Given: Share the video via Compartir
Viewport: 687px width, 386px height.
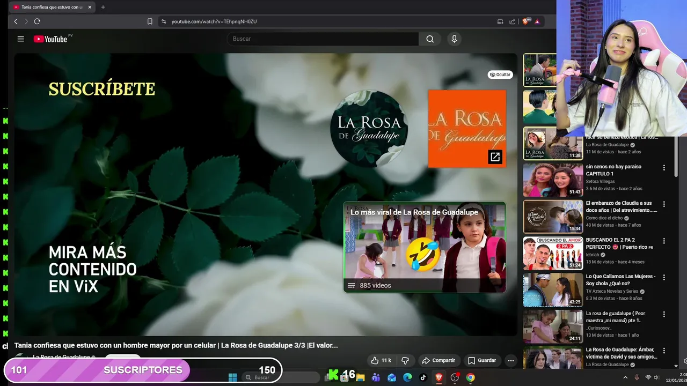Looking at the screenshot, I should [438, 360].
